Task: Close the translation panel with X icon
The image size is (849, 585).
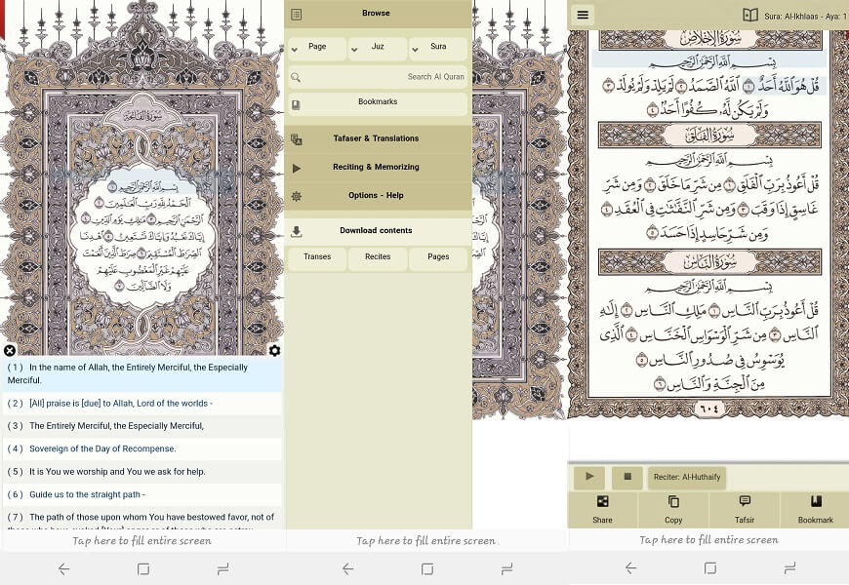Action: click(9, 351)
